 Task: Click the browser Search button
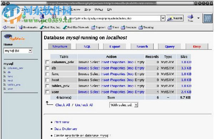(175, 18)
